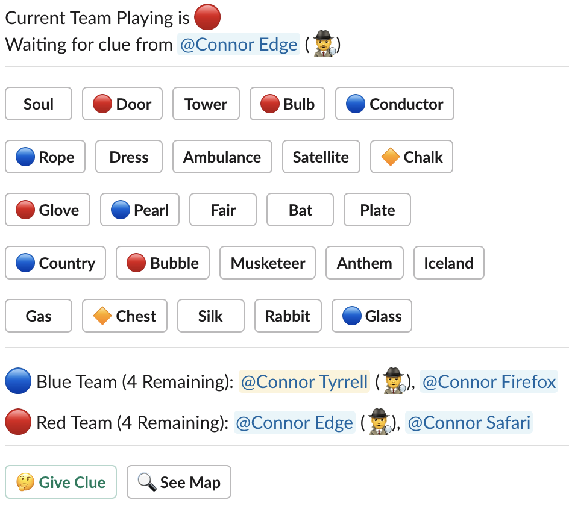Click the thinking face on Give Clue

(x=27, y=482)
